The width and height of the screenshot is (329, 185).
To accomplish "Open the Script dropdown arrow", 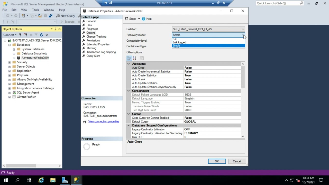I will [x=139, y=19].
